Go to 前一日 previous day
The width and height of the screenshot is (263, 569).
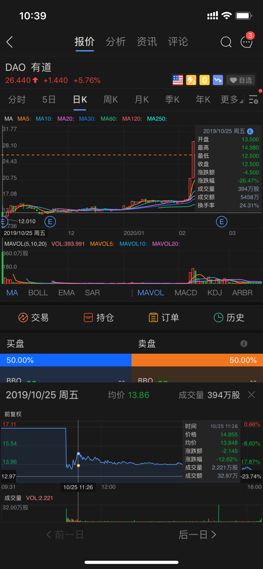[x=65, y=535]
